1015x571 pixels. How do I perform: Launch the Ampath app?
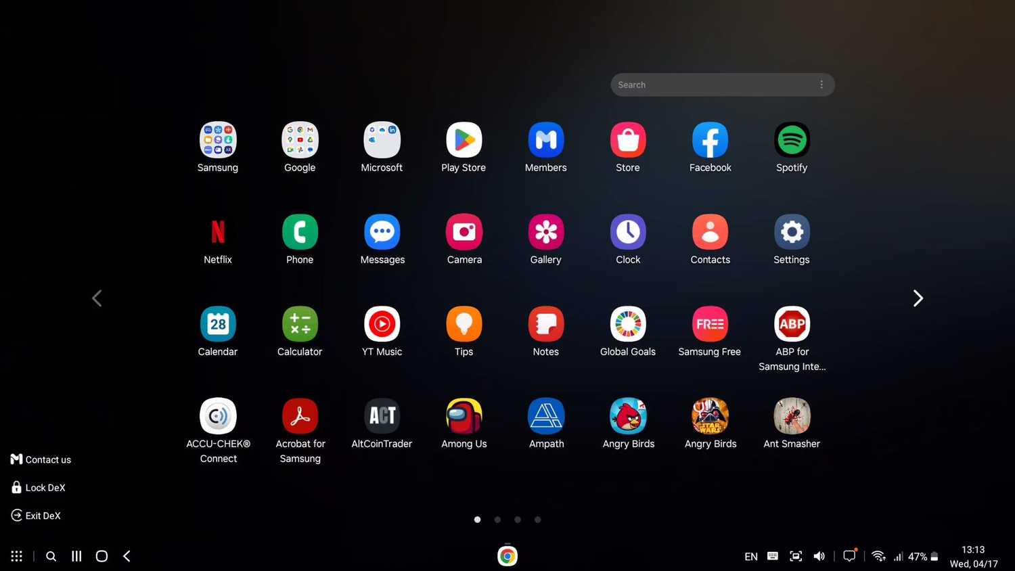coord(545,415)
